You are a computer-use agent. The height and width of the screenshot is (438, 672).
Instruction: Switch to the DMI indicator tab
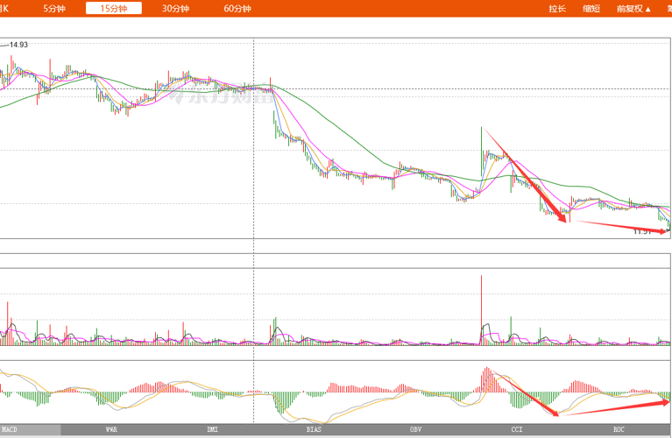213,429
